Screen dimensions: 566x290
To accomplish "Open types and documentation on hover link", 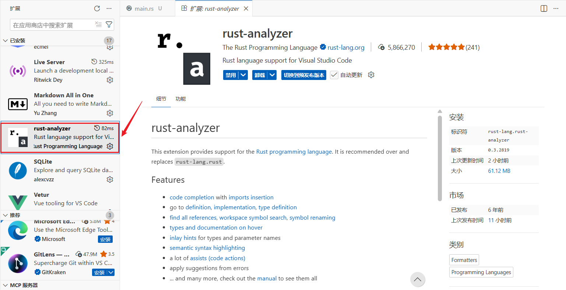I will coord(216,228).
